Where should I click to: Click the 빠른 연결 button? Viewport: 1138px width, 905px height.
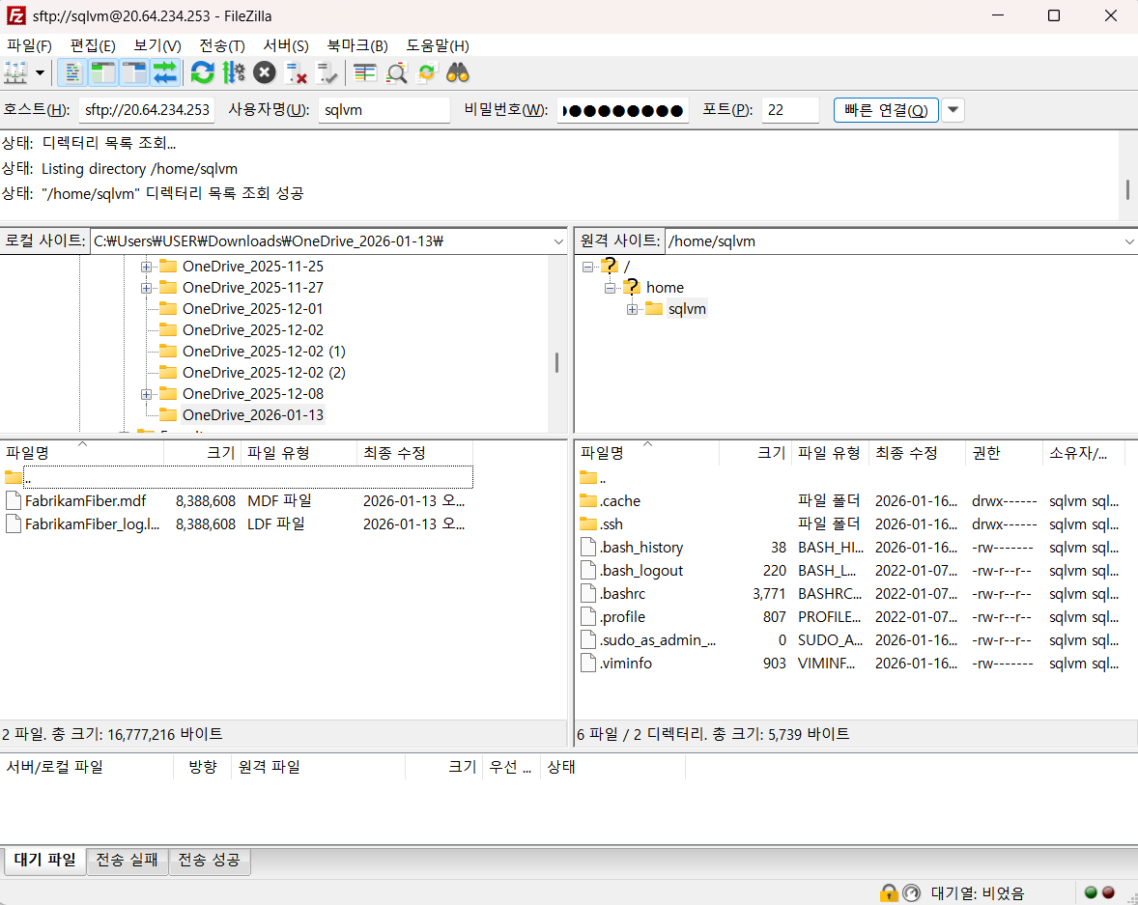[x=886, y=110]
